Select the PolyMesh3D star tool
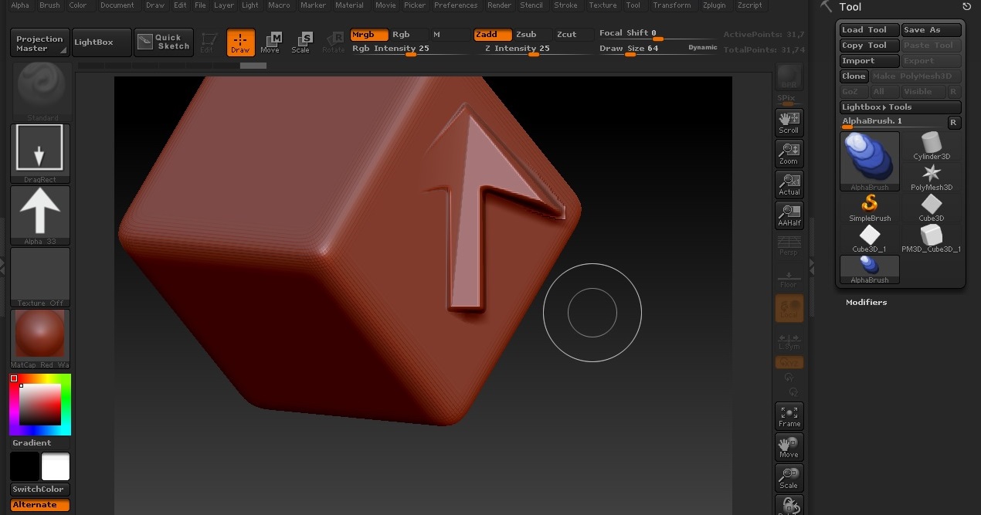This screenshot has height=515, width=981. click(x=932, y=177)
